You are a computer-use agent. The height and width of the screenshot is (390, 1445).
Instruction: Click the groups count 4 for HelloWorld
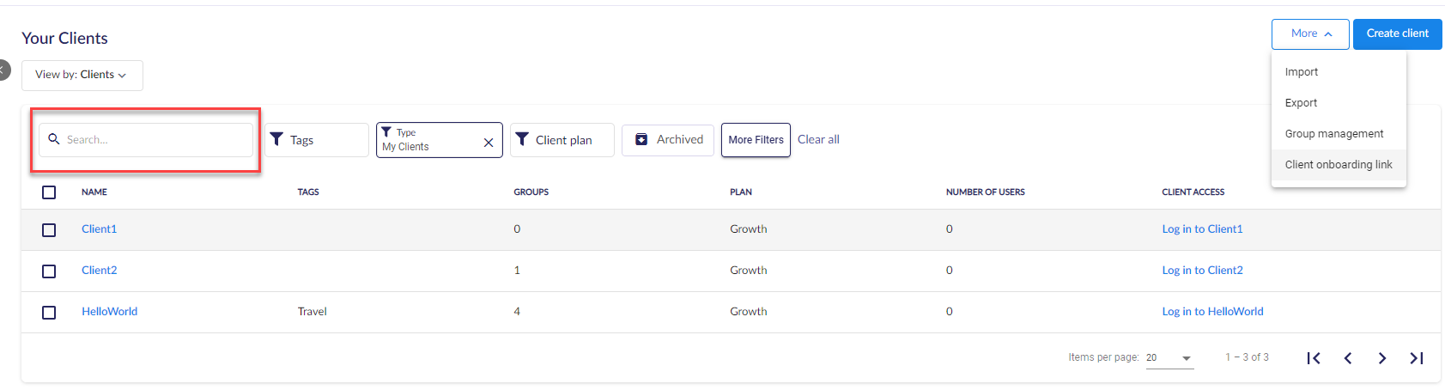517,312
